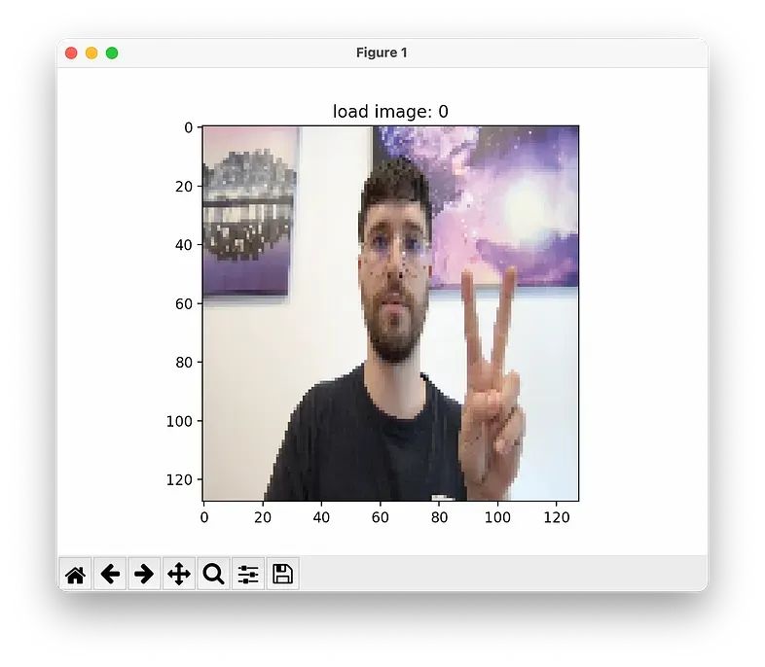Open the Configure subplots sliders icon
This screenshot has height=667, width=765.
[248, 574]
